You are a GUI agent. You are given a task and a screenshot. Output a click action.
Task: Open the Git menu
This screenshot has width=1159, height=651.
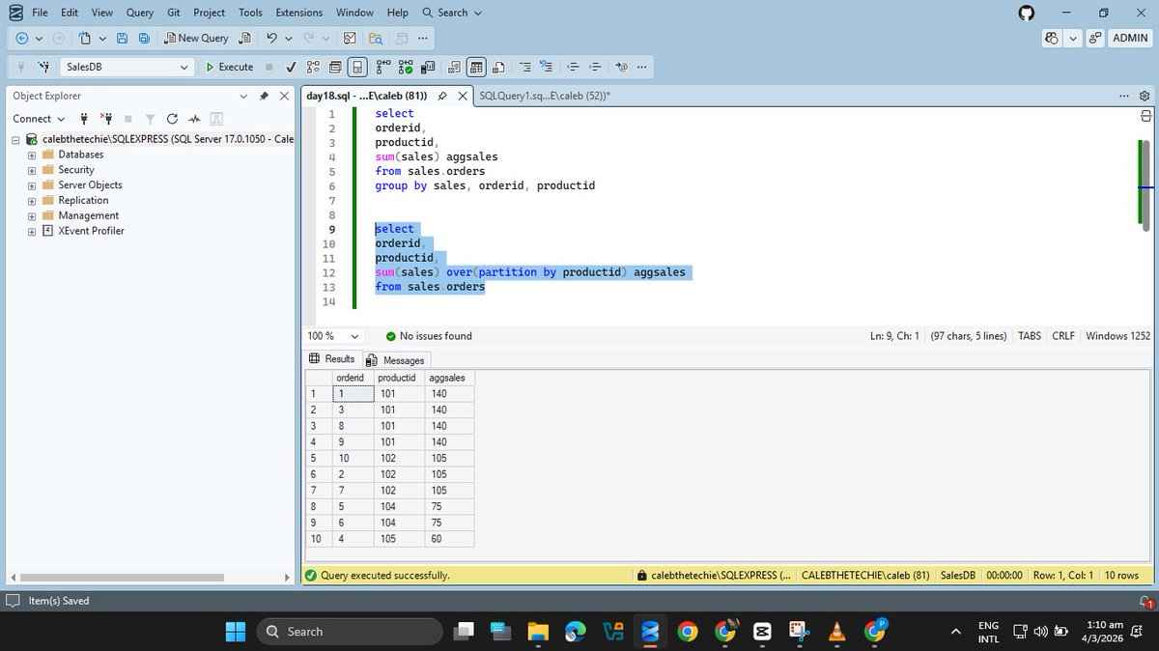(x=173, y=13)
